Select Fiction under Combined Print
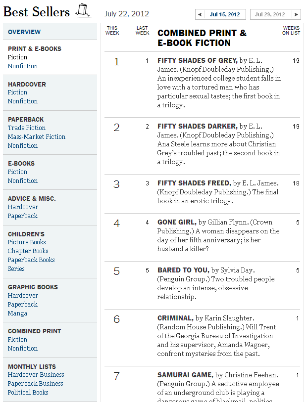The image size is (306, 402). (17, 340)
